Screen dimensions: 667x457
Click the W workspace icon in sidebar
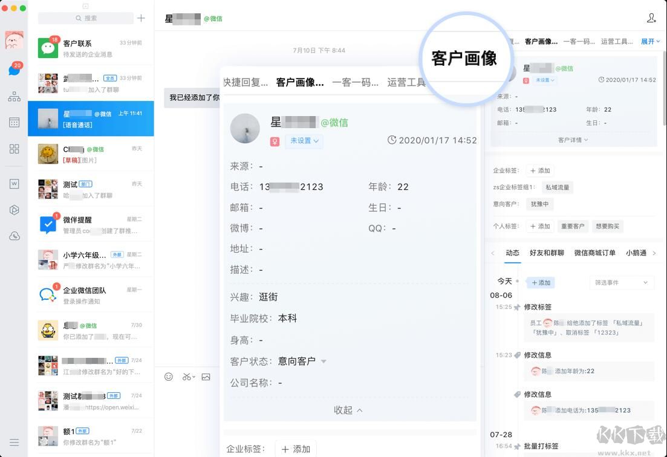pyautogui.click(x=13, y=183)
